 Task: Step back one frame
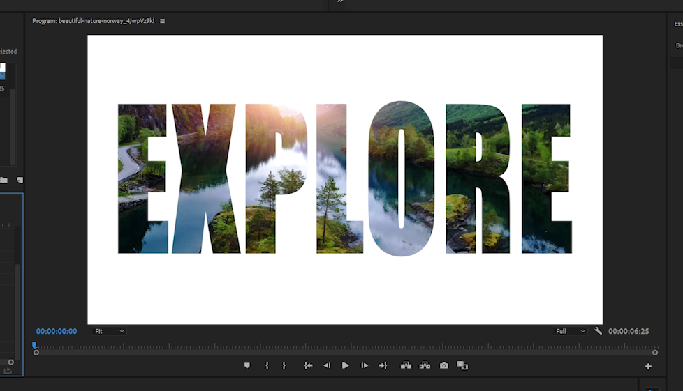327,366
